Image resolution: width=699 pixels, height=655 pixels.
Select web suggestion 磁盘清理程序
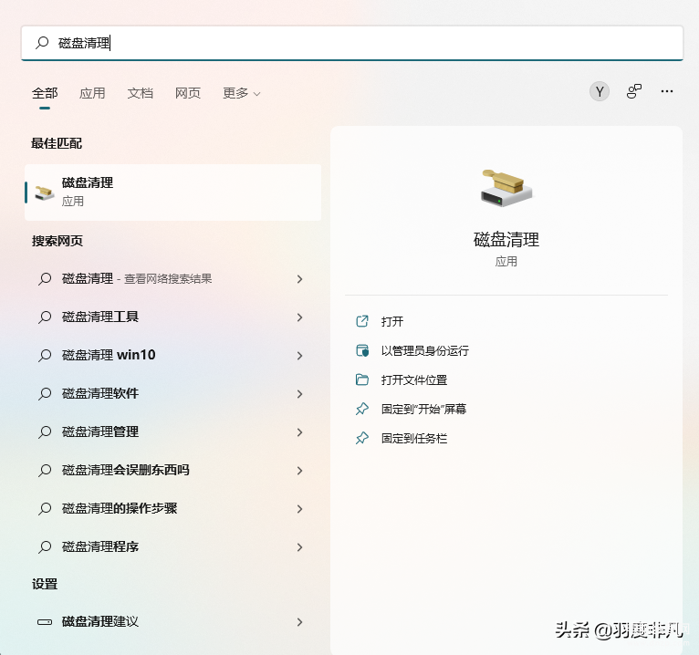[x=173, y=547]
